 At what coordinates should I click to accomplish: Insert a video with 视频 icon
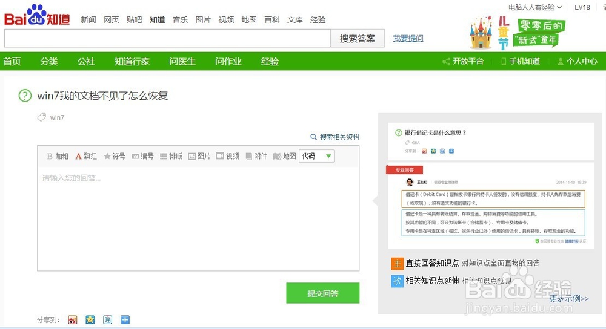point(228,156)
